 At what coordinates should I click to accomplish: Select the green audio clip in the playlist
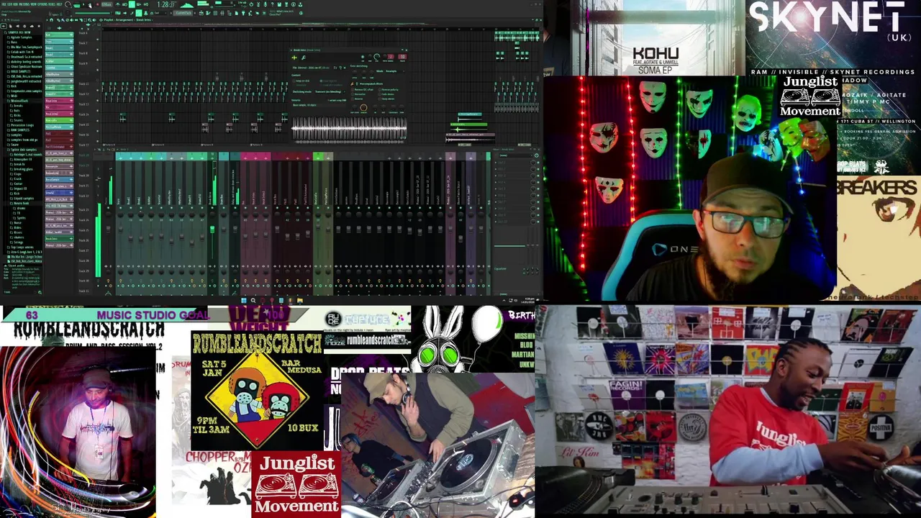click(468, 127)
